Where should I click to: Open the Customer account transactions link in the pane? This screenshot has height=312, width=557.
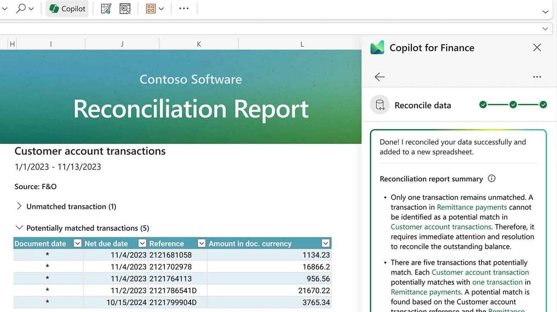click(x=441, y=227)
